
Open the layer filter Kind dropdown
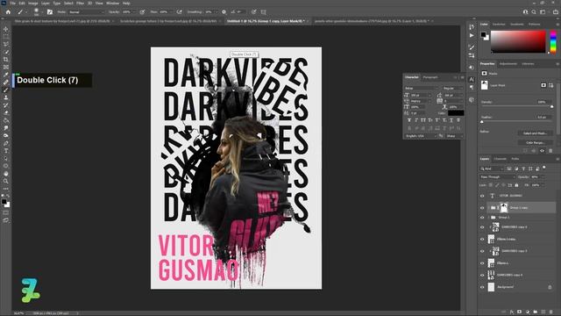(x=492, y=169)
